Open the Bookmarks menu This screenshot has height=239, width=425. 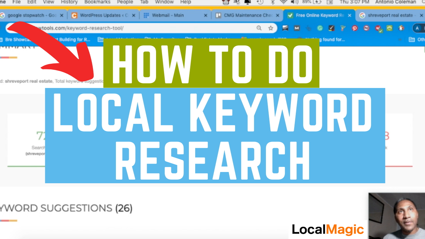[x=97, y=2]
